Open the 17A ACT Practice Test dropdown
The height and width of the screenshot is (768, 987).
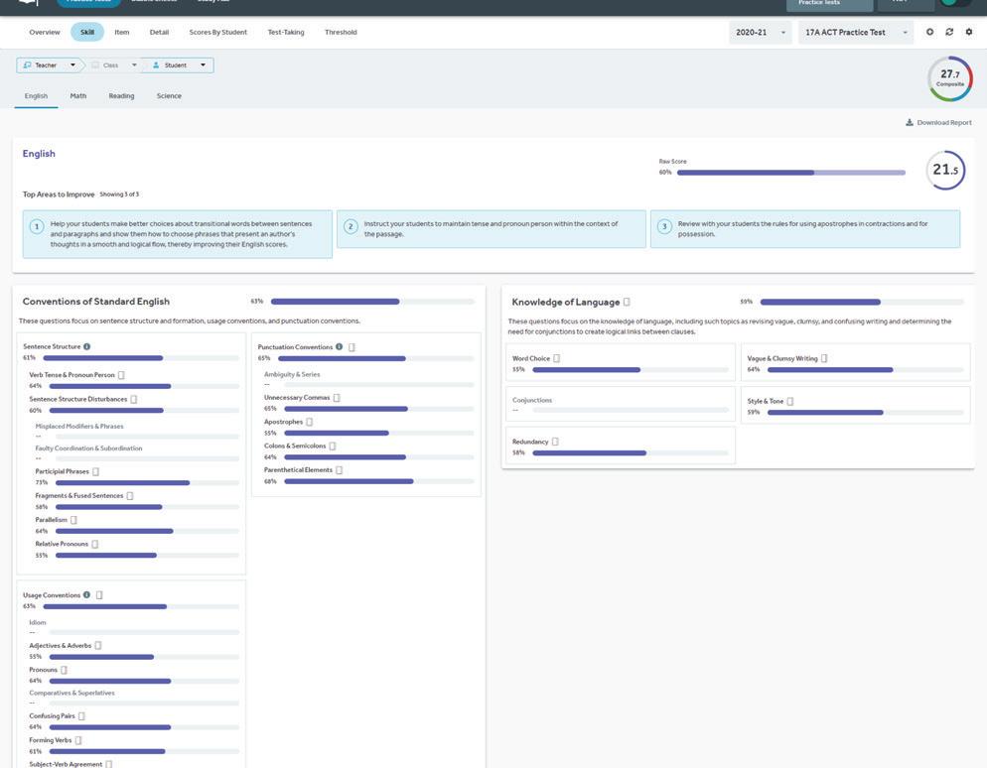point(856,32)
